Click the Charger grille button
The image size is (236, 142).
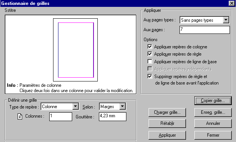(x=167, y=112)
